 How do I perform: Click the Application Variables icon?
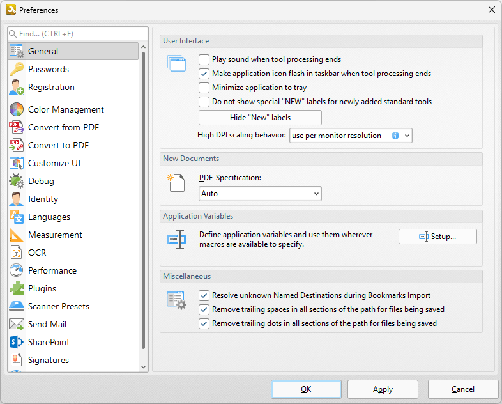point(176,239)
